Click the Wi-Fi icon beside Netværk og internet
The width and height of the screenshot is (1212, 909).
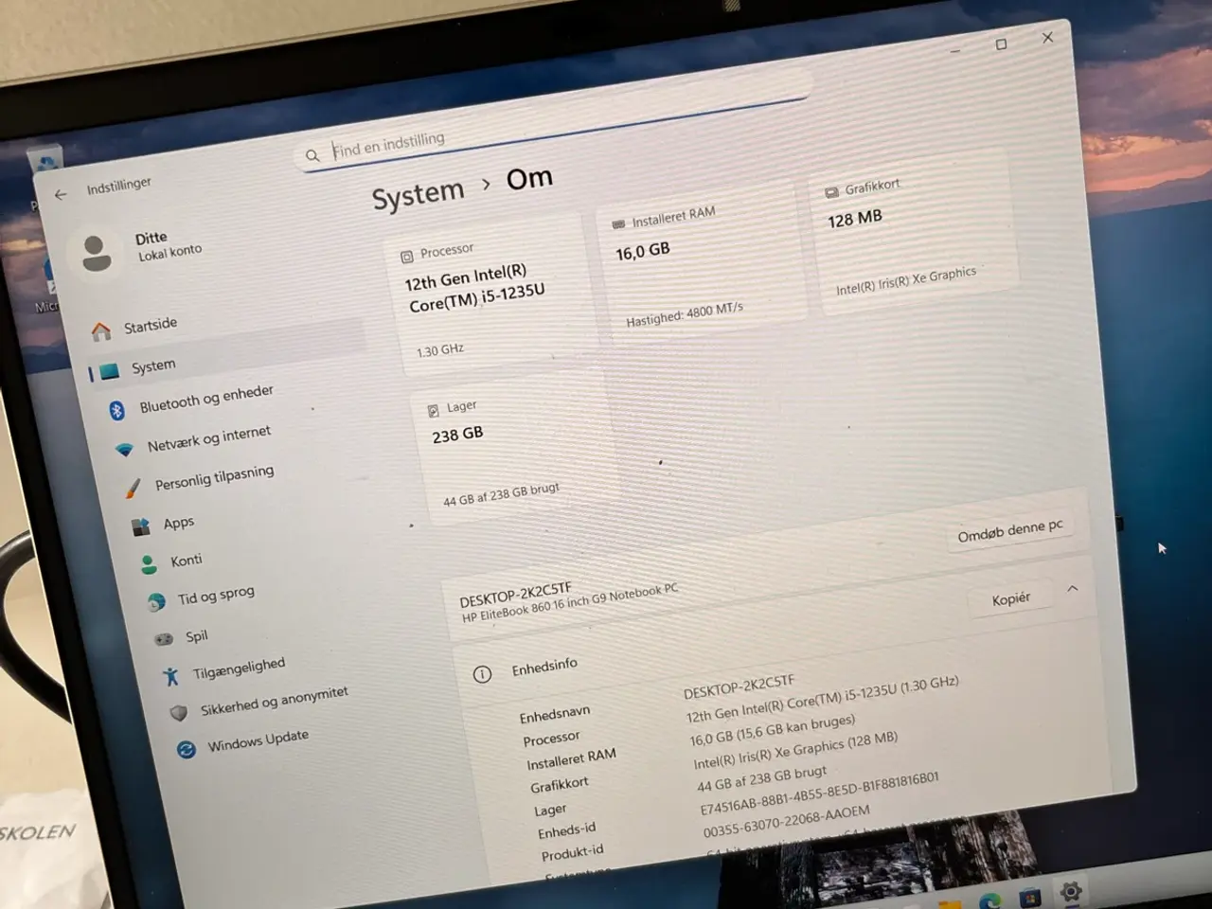click(x=125, y=450)
